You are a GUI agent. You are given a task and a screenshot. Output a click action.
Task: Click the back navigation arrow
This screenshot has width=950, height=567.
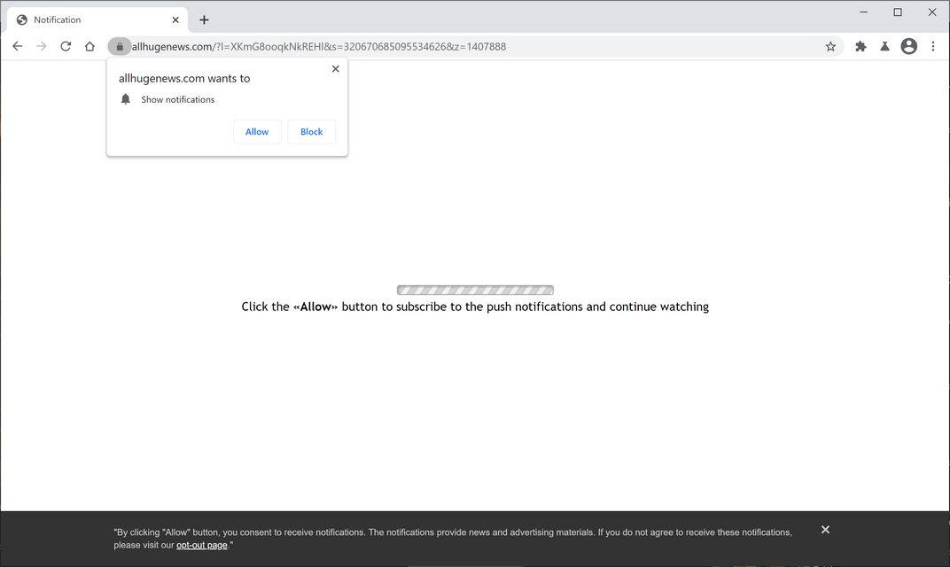click(17, 46)
